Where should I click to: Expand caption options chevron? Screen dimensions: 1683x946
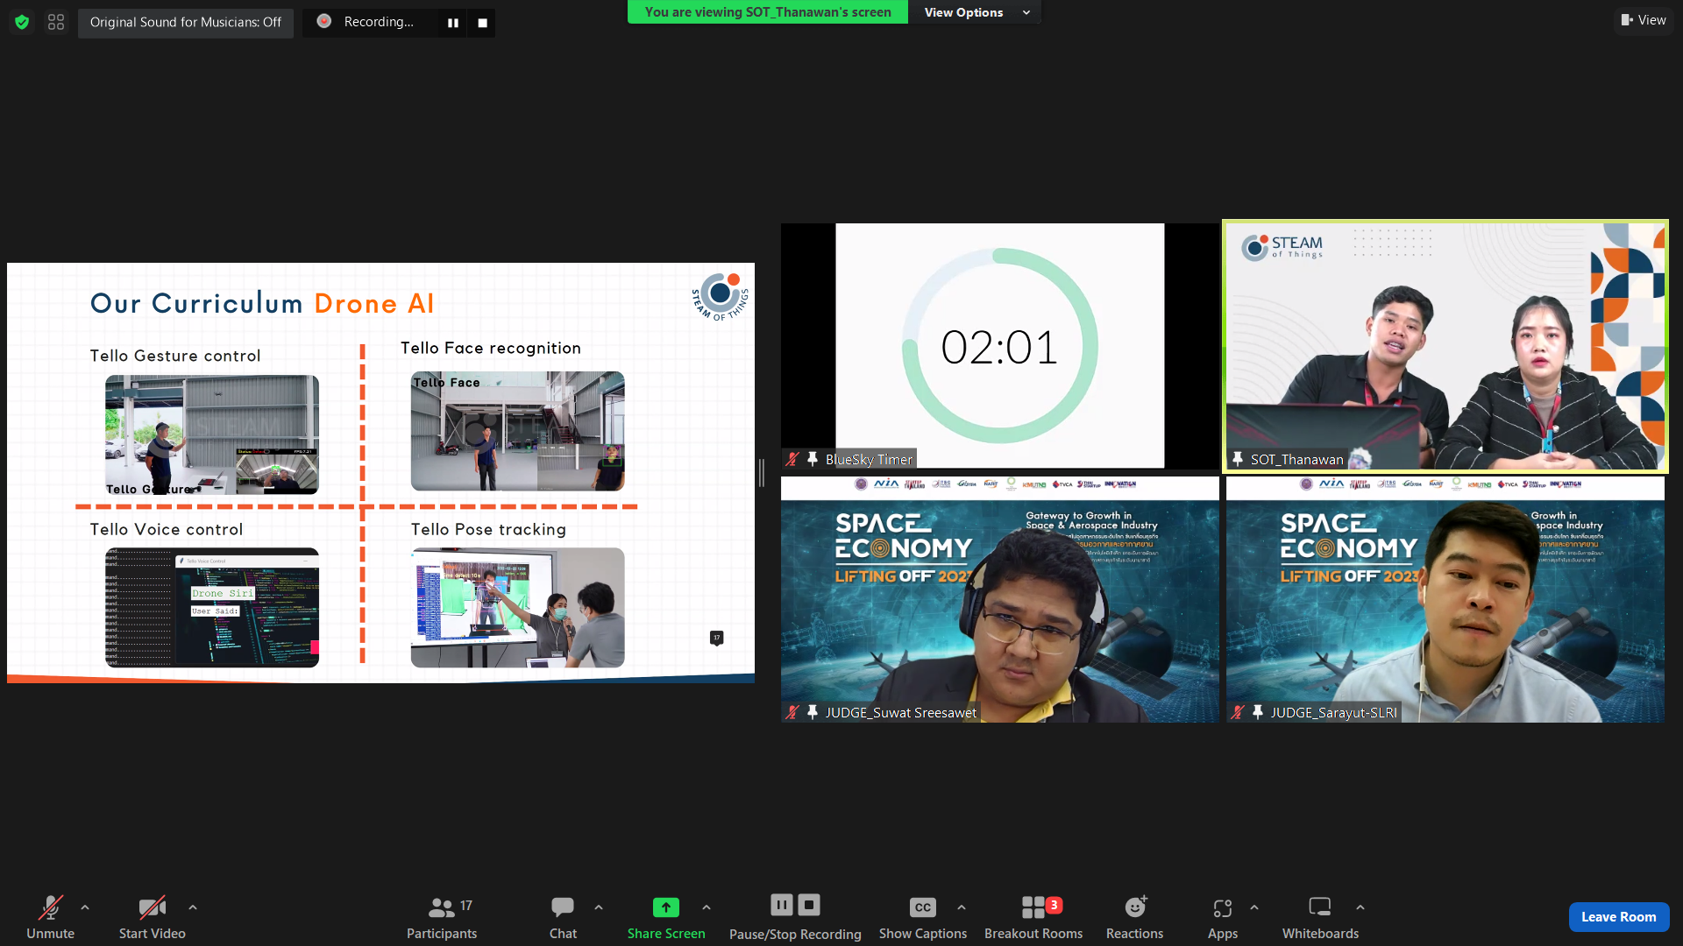click(x=962, y=907)
